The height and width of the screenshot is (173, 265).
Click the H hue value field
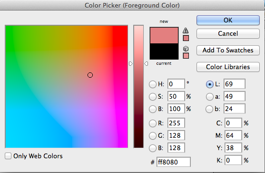click(176, 84)
